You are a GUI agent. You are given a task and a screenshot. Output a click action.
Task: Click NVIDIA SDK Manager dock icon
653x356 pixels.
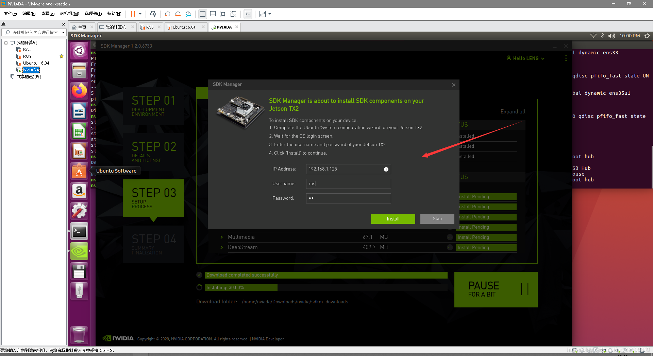click(x=79, y=251)
